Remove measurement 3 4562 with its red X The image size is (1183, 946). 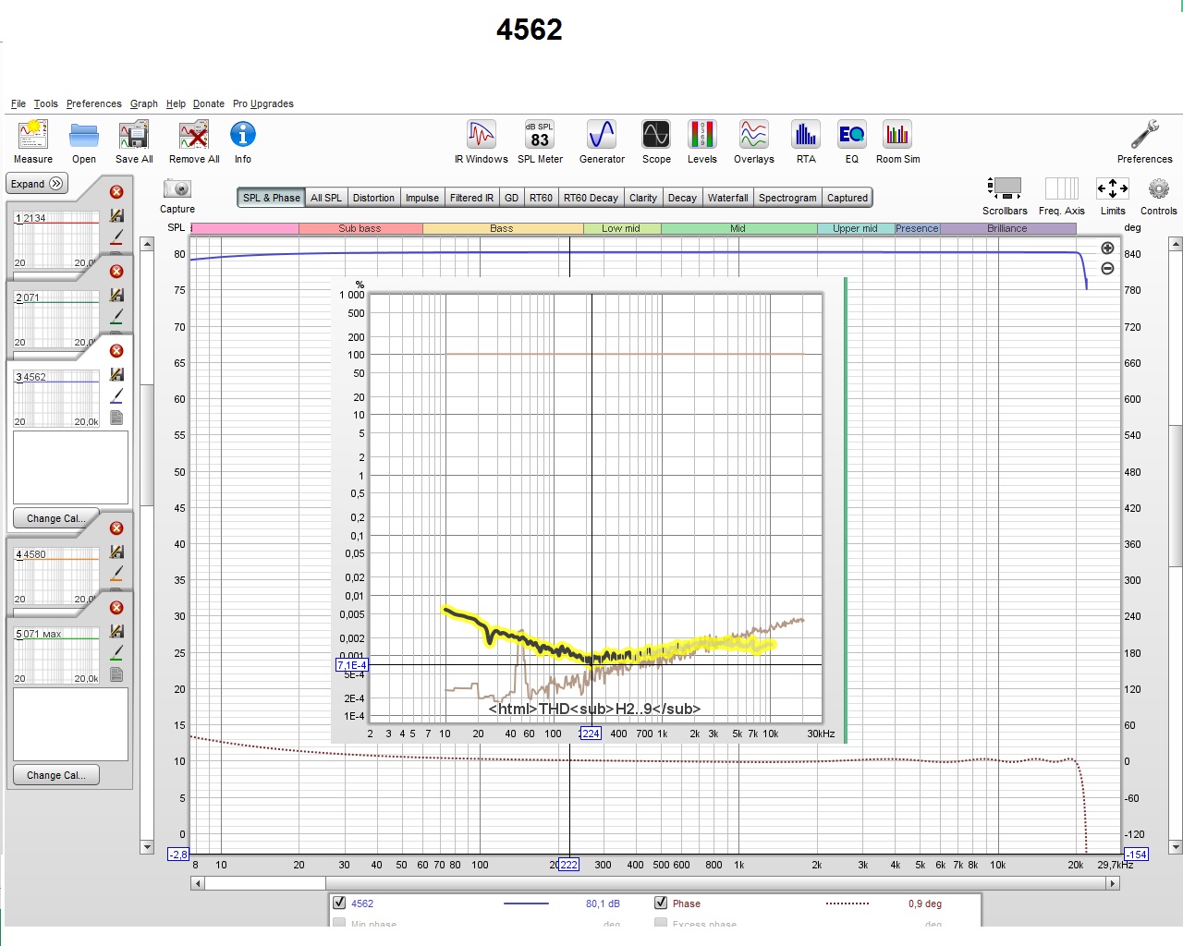(116, 351)
